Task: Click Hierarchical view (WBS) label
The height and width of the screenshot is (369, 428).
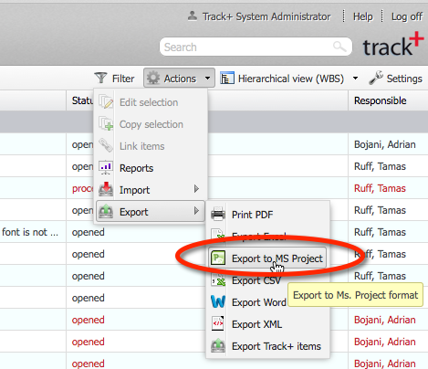Action: click(x=291, y=79)
